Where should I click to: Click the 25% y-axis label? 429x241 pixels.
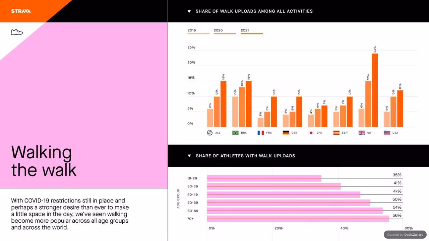[191, 48]
